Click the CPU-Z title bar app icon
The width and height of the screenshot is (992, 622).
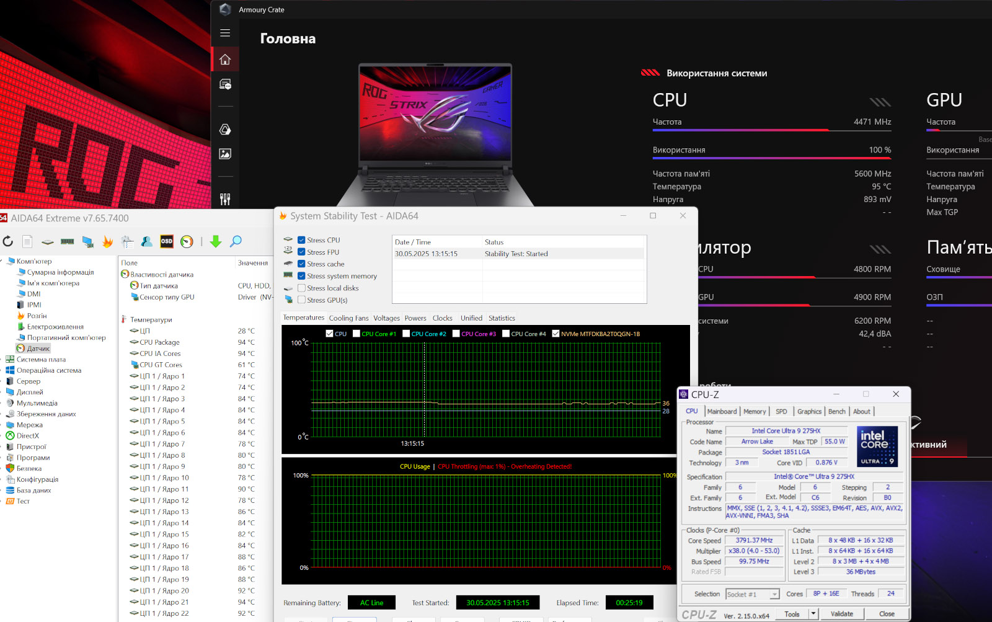click(684, 394)
